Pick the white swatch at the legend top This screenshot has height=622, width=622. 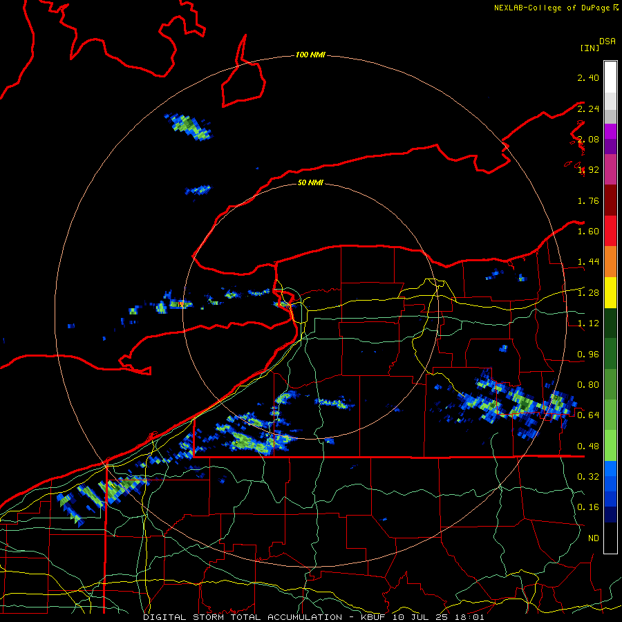(610, 77)
